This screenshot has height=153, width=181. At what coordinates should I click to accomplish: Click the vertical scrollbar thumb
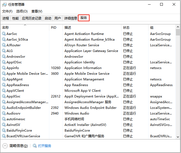click(x=178, y=32)
